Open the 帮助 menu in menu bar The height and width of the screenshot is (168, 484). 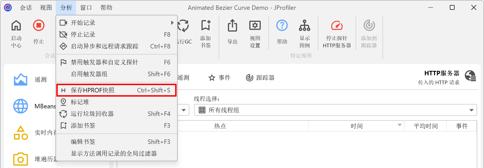106,8
